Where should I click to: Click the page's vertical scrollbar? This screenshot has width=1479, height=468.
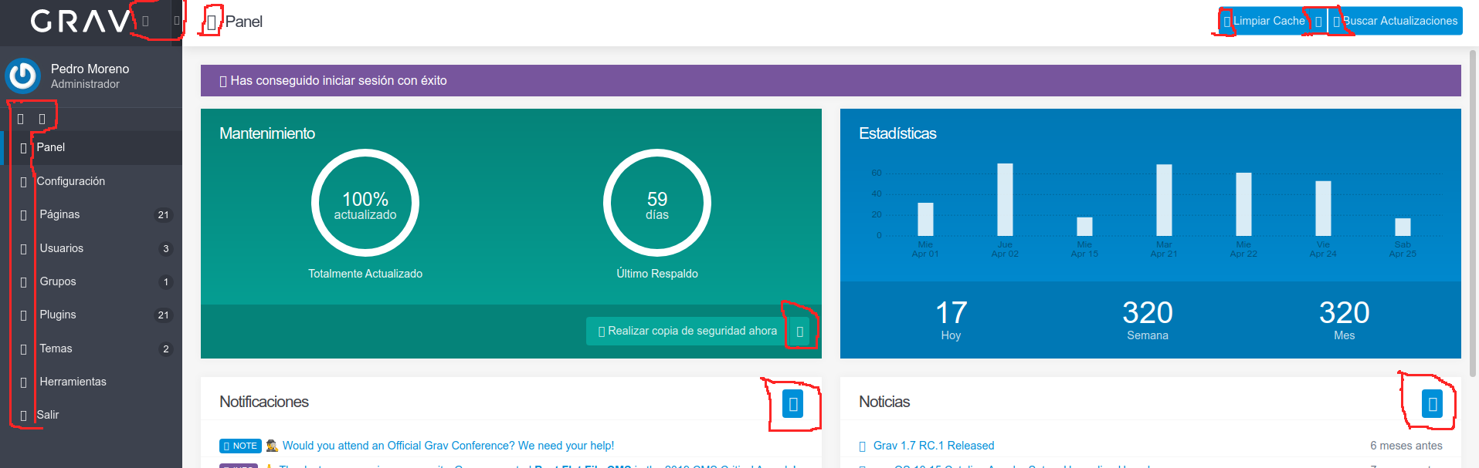click(1473, 214)
